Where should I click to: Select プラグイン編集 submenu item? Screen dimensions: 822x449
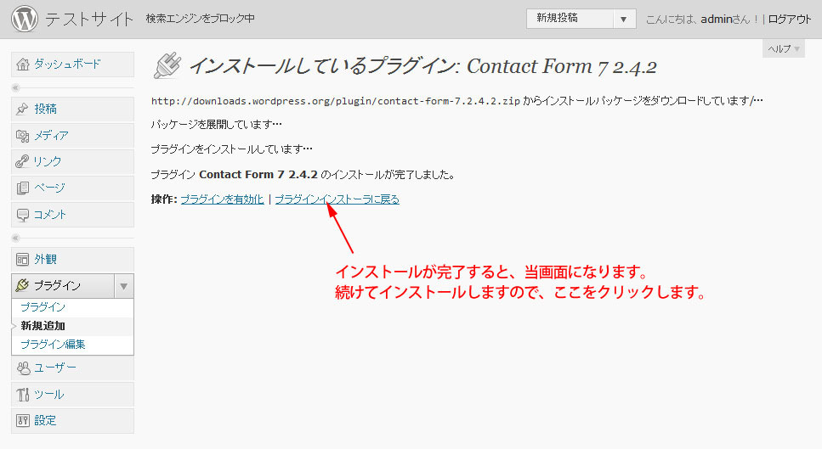click(x=53, y=345)
